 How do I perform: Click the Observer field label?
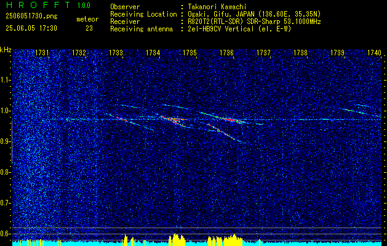coord(125,7)
